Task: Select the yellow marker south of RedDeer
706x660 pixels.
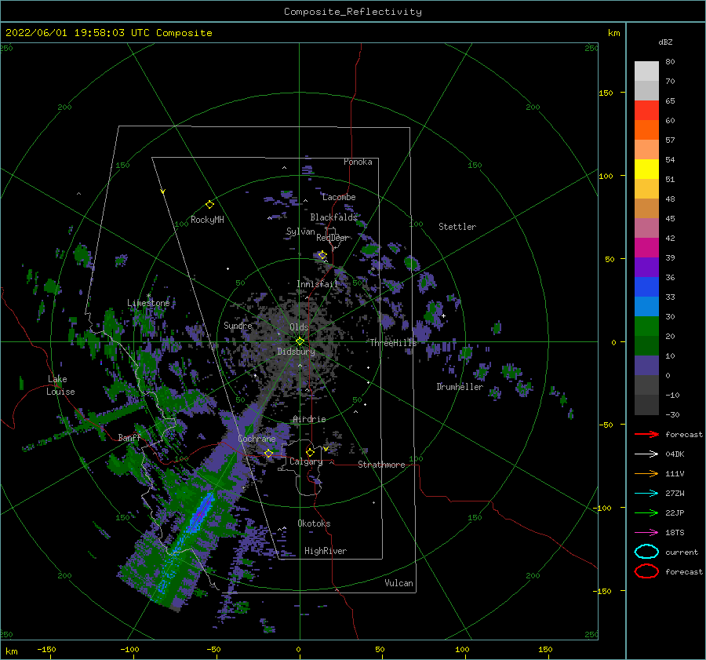Action: point(322,255)
